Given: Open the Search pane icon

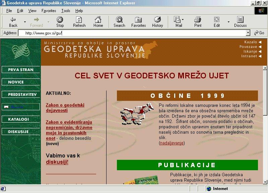Looking at the screenshot, I should point(119,19).
